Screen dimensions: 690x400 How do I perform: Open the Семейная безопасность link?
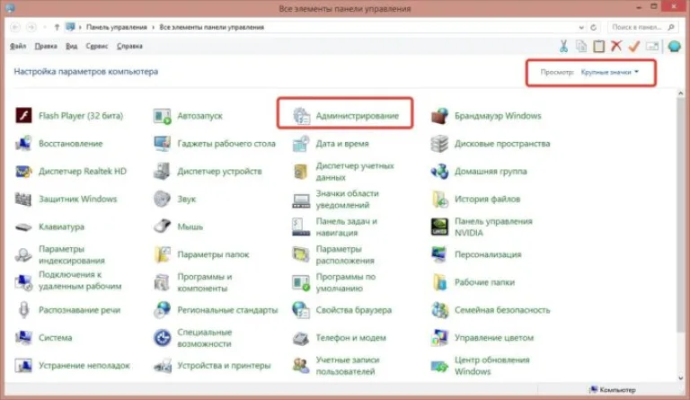click(x=502, y=310)
